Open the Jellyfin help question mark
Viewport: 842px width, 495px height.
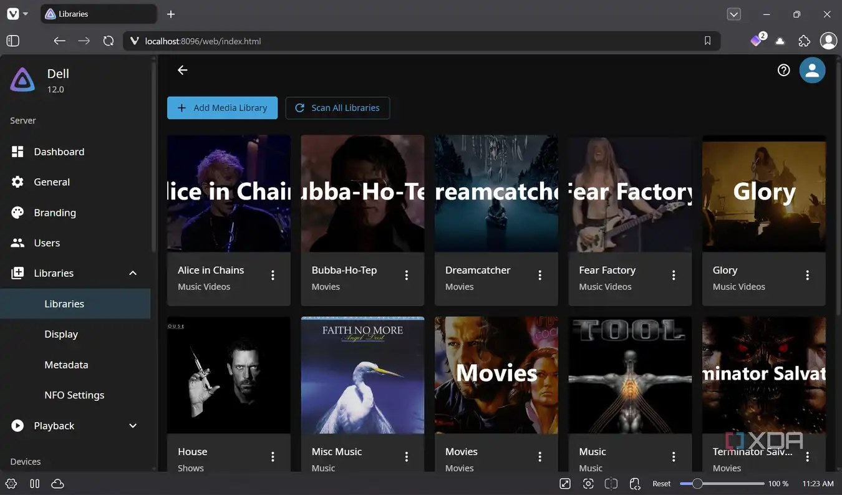coord(784,70)
